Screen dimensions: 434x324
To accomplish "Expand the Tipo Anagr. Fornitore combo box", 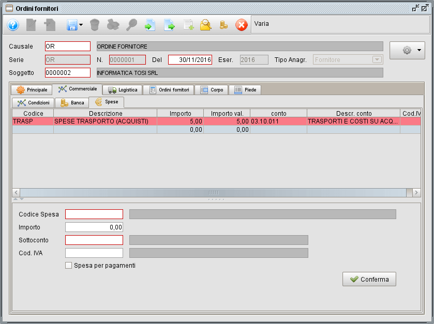I will coord(377,59).
